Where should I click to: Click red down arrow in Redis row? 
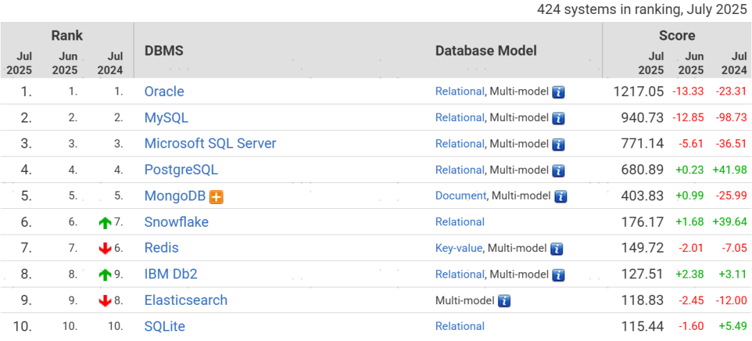coord(105,248)
